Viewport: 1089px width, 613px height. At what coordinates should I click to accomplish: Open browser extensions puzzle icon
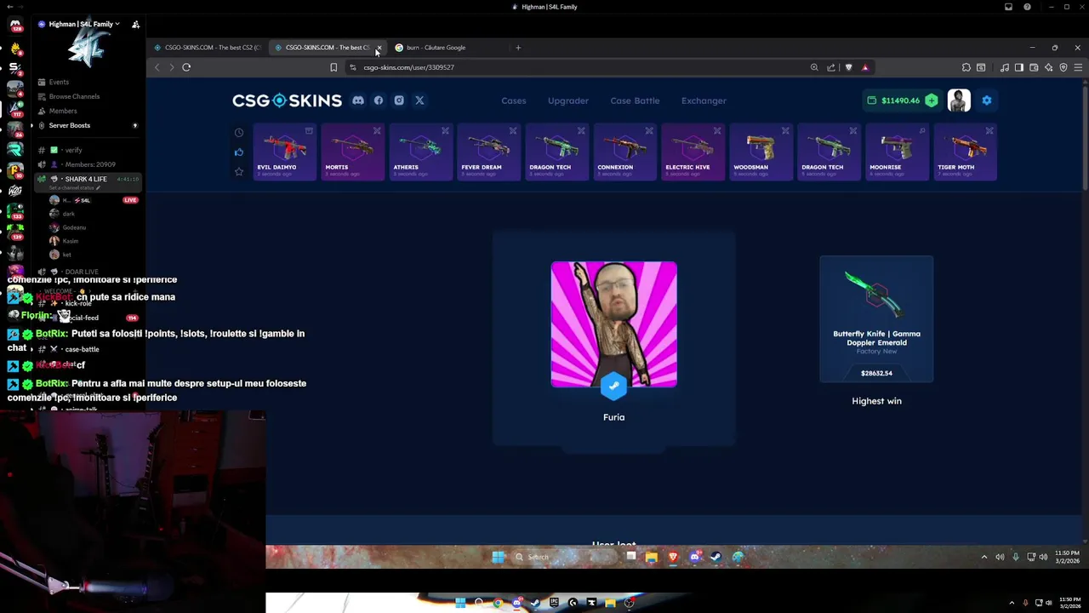pos(966,67)
